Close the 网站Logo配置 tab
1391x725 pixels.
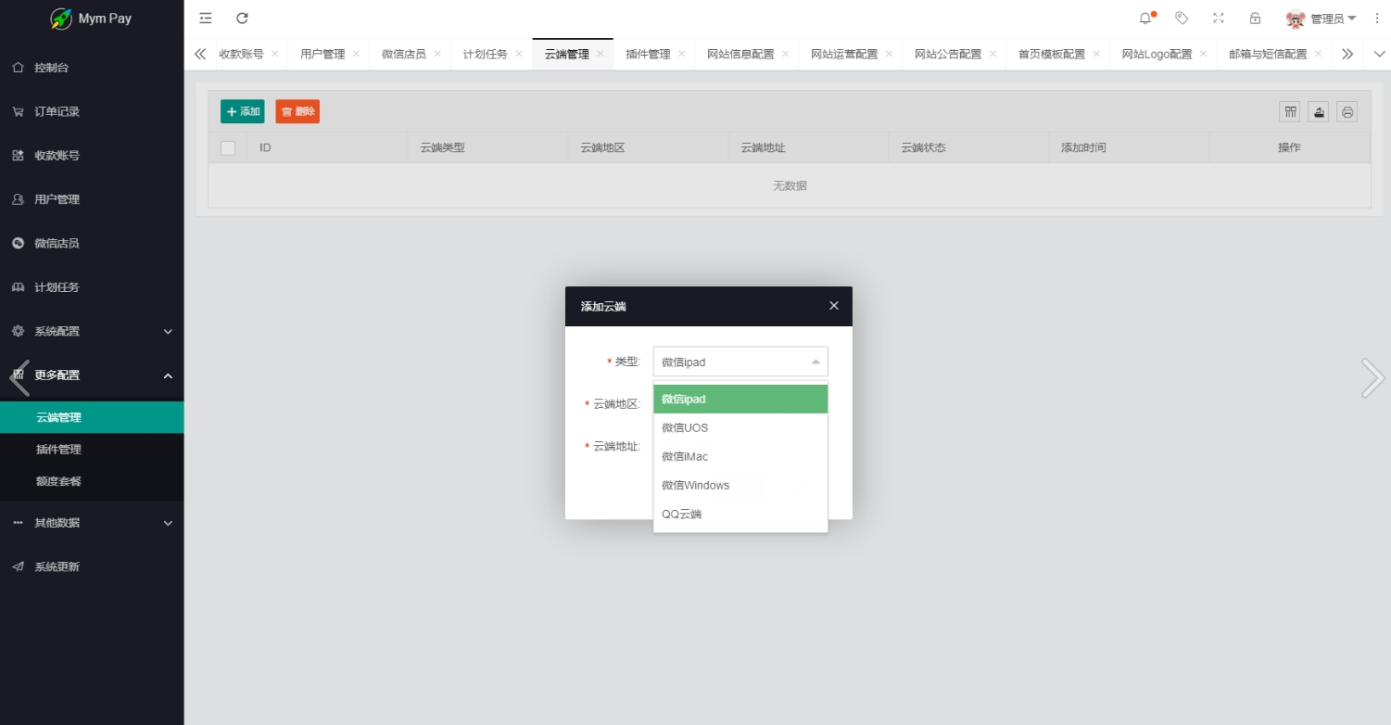(x=1204, y=54)
